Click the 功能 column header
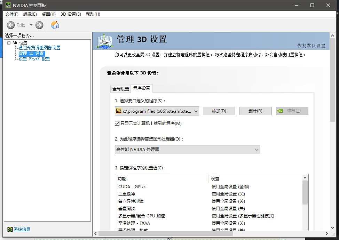This screenshot has width=339, height=240. (x=161, y=179)
